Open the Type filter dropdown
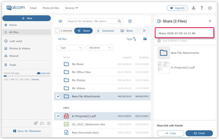Screen dimensions: 219x139 click(70, 48)
